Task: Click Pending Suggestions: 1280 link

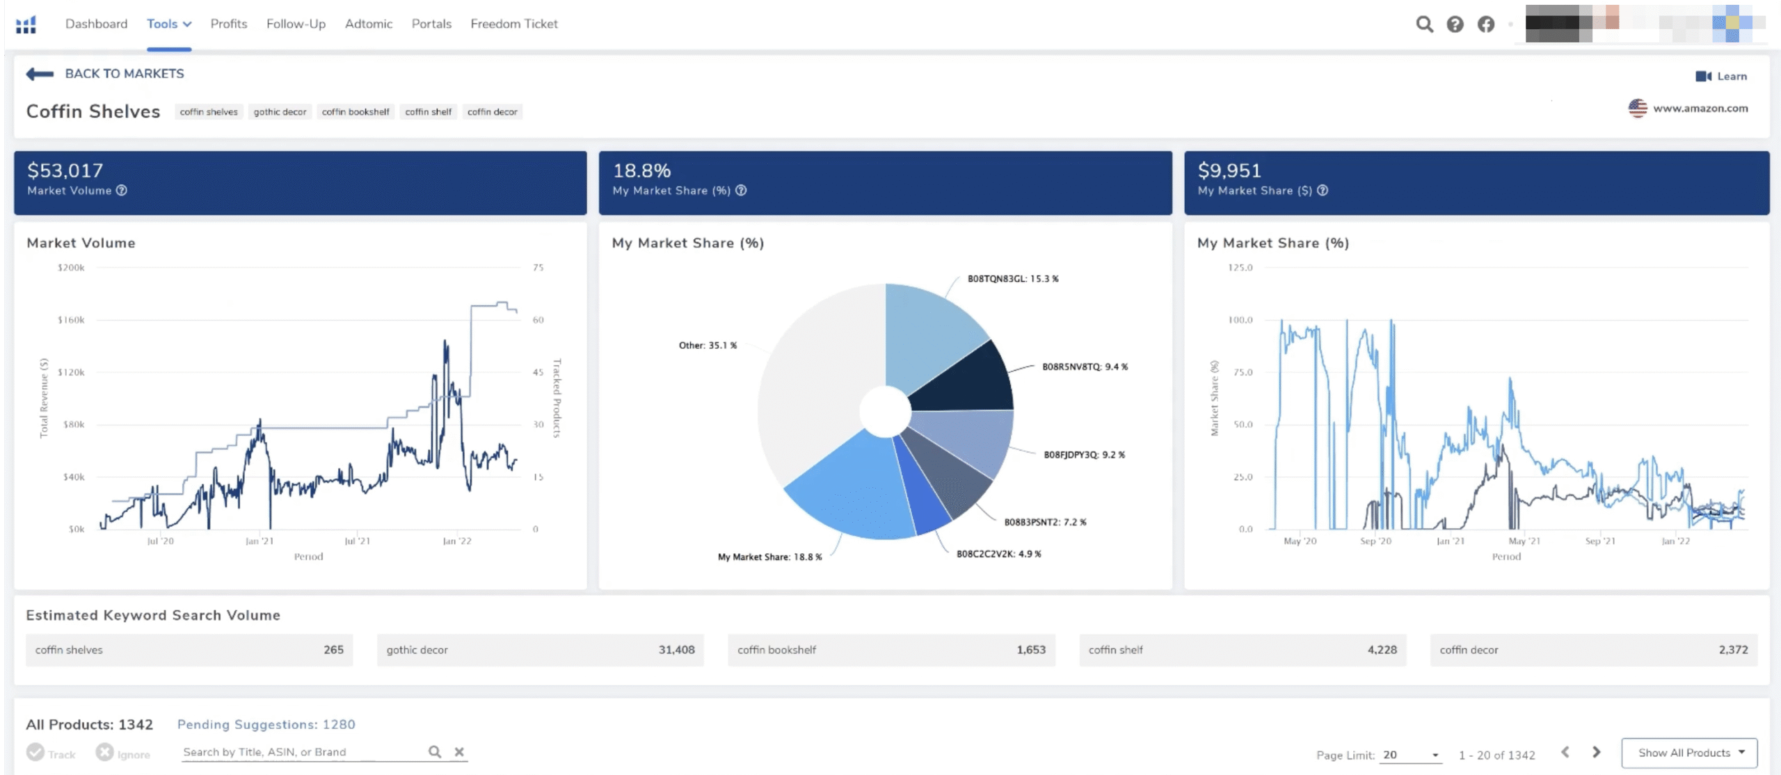Action: [266, 724]
